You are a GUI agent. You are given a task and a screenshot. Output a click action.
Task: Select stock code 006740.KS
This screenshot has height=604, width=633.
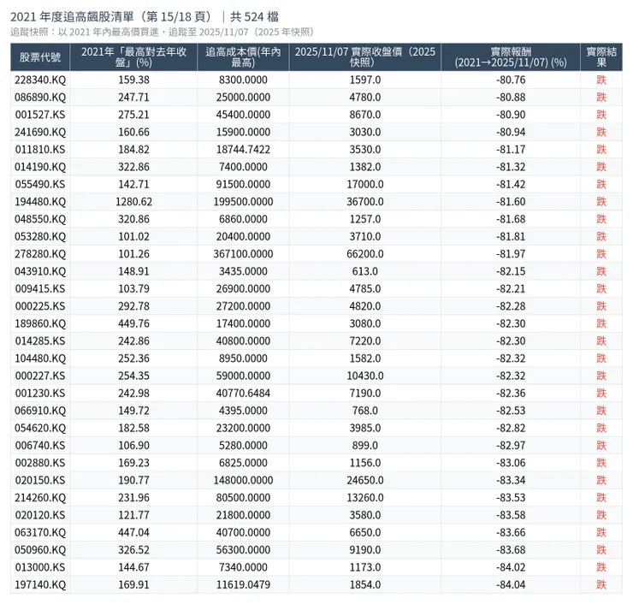click(x=40, y=446)
